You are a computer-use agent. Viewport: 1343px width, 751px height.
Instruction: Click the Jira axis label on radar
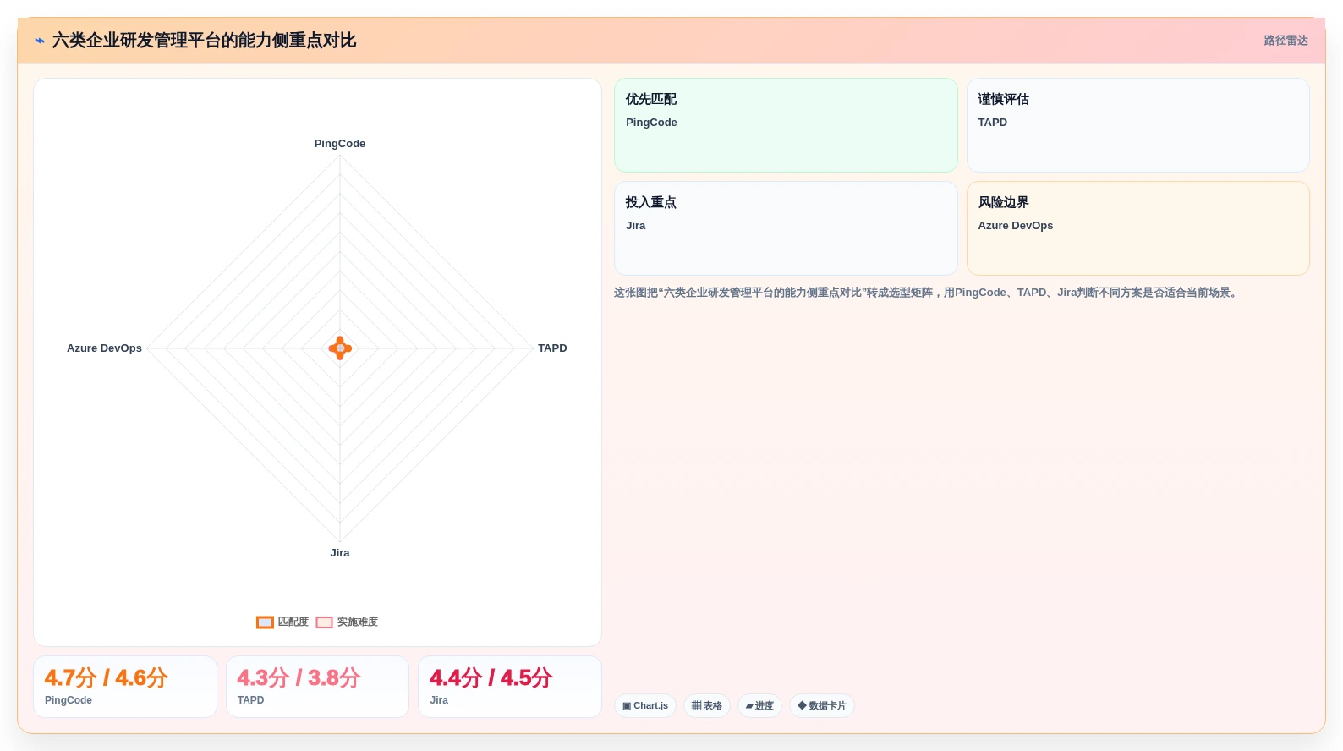(340, 553)
